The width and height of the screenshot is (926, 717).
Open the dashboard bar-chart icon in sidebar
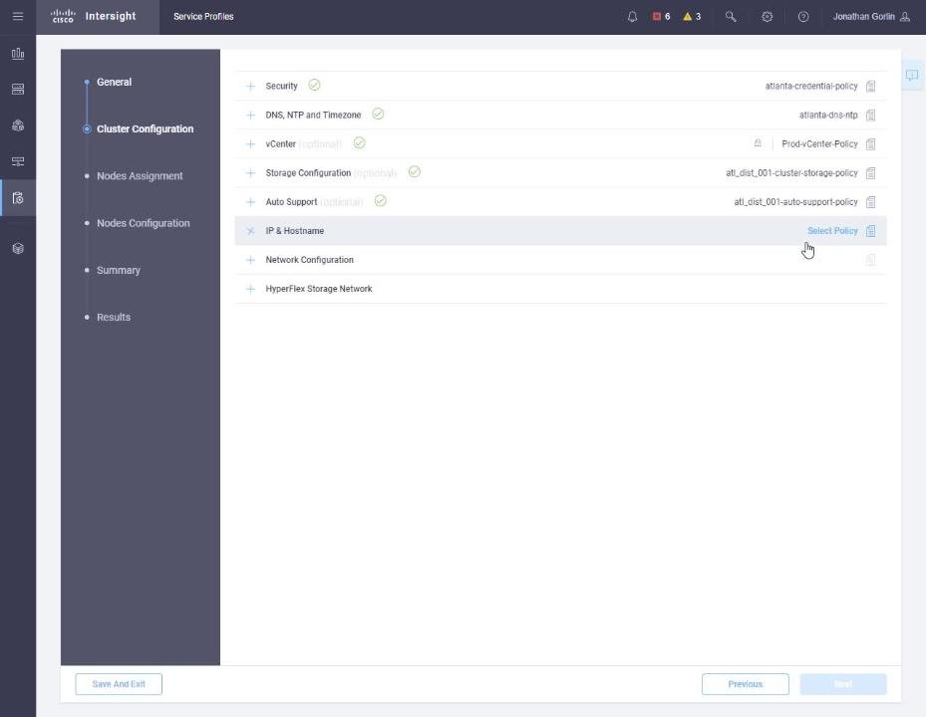[x=18, y=54]
